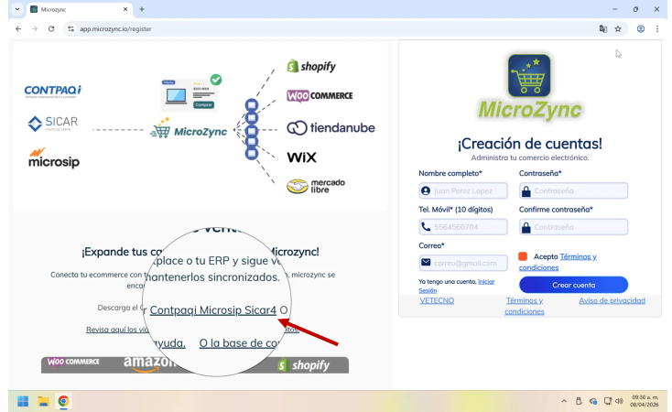Click the Crear cuenta button
Screen dimensions: 672x412
573,285
